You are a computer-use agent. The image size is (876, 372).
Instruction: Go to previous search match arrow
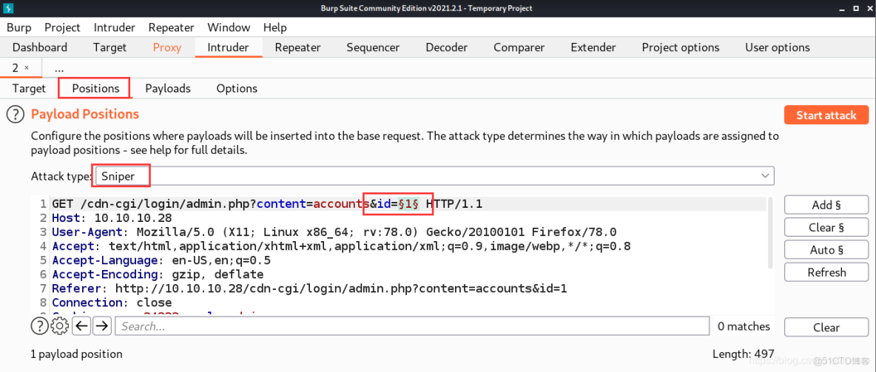point(81,326)
